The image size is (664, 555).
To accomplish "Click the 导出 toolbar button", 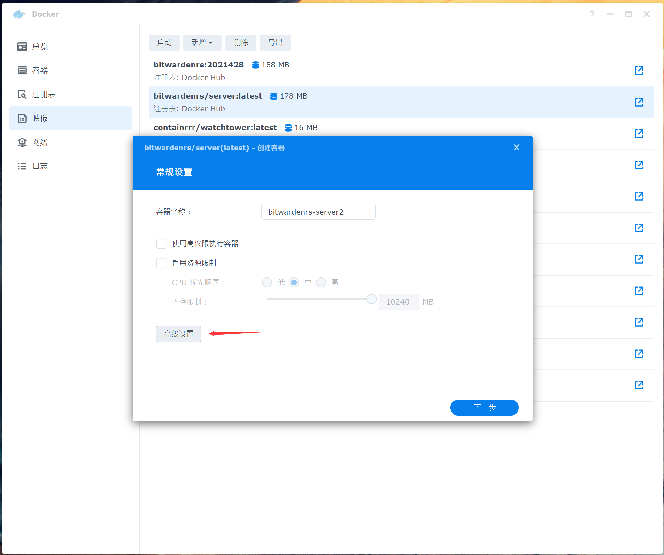I will coord(275,42).
